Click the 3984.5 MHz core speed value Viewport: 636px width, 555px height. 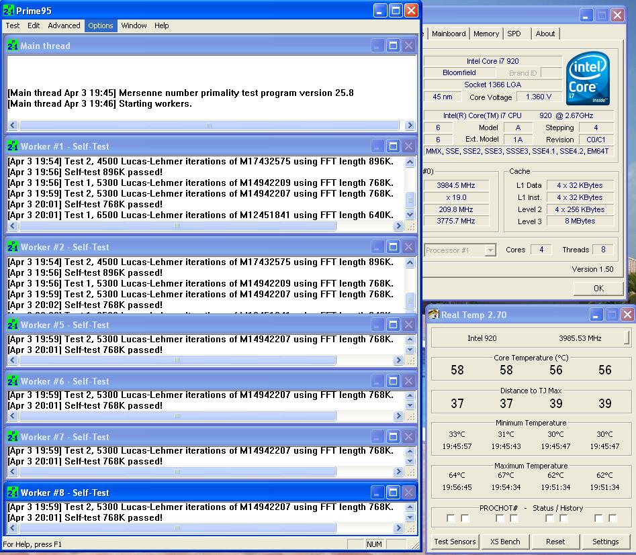pyautogui.click(x=456, y=185)
